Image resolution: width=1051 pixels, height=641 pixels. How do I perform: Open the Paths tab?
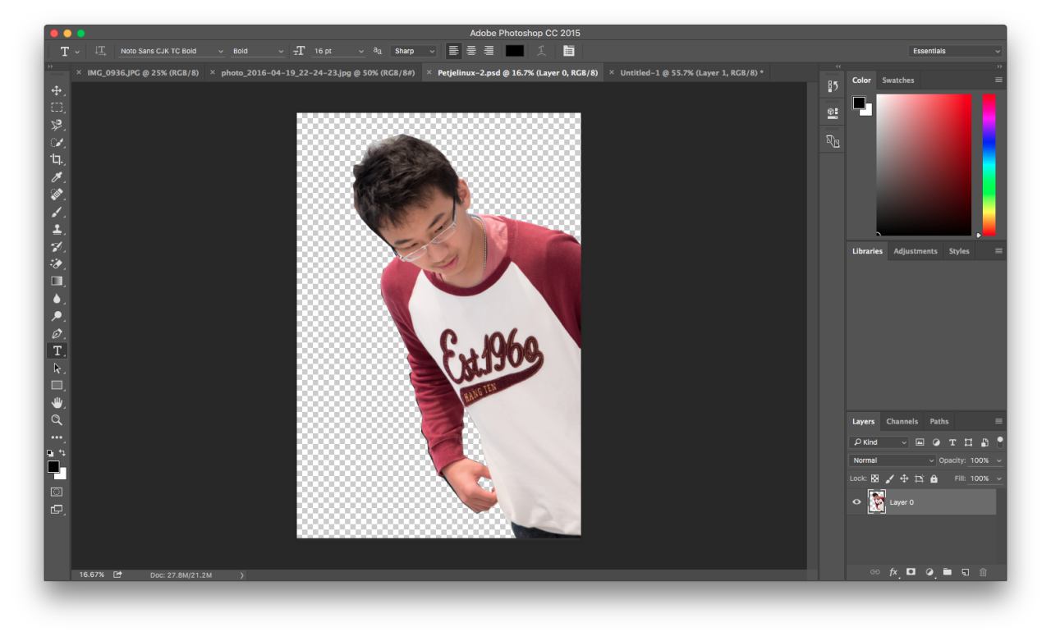tap(939, 422)
